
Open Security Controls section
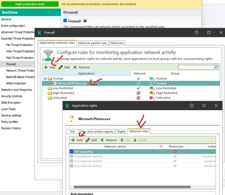tap(12, 96)
